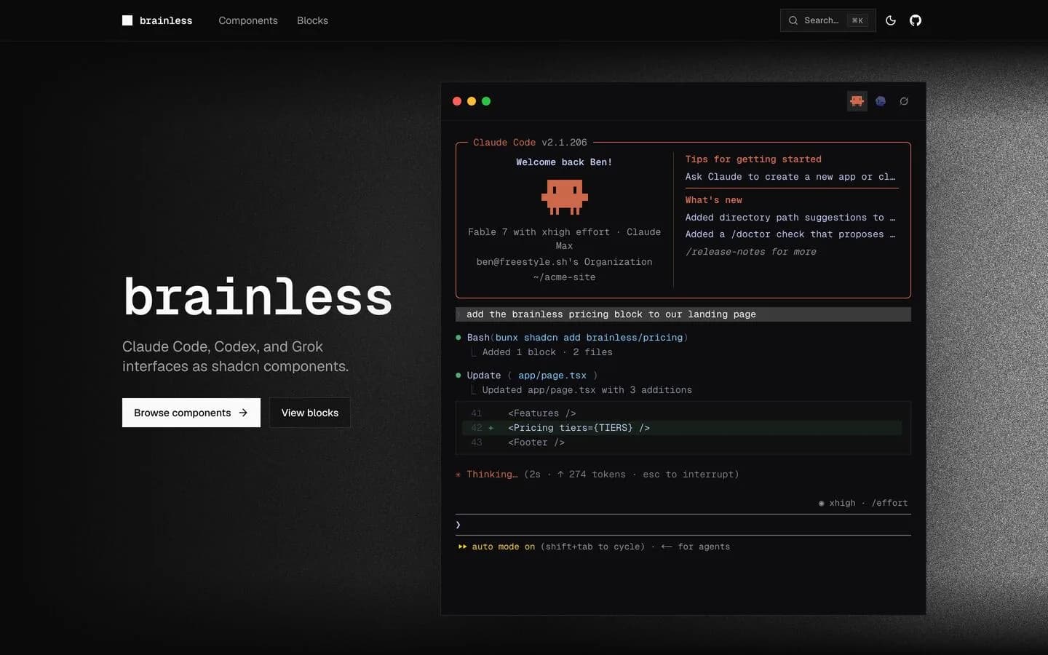Click '(shift+tab to cycle)' hint

(592, 547)
